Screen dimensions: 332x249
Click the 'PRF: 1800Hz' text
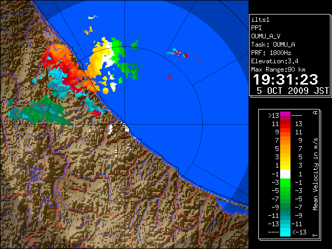271,53
